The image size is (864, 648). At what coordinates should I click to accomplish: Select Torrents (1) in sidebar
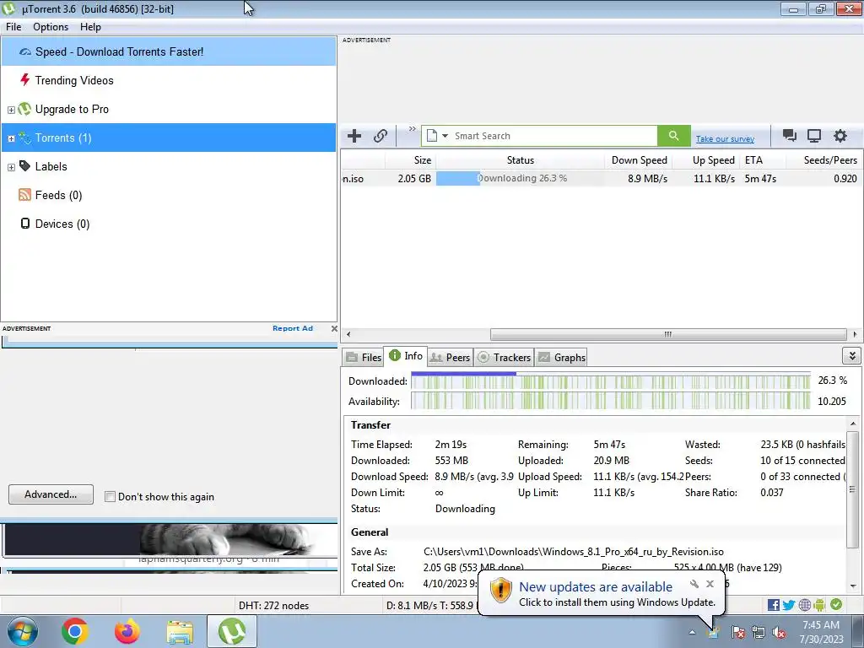169,138
